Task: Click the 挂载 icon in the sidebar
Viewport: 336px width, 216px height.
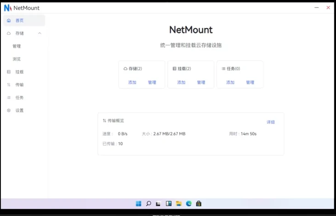Action: [x=9, y=72]
